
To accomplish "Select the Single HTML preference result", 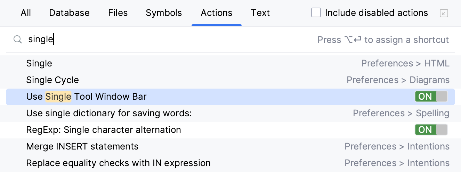I will (x=39, y=63).
